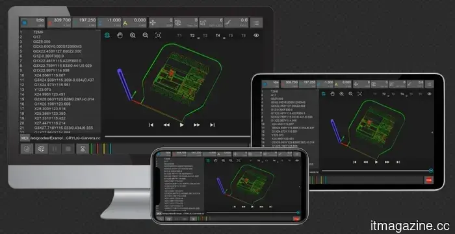Click the pause button on the desktop monitor

tap(54, 149)
